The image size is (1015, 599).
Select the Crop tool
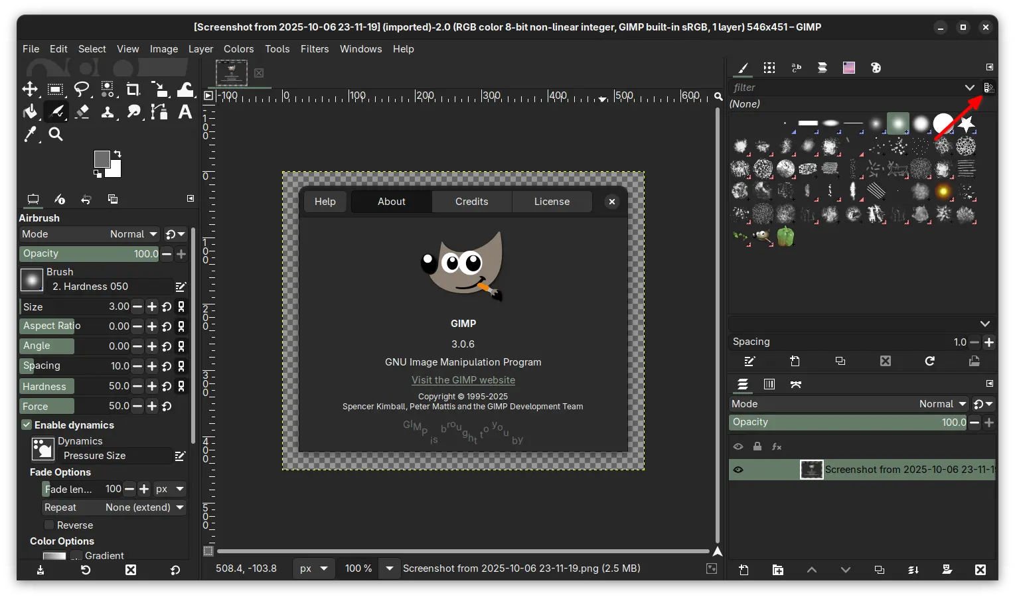click(x=133, y=90)
